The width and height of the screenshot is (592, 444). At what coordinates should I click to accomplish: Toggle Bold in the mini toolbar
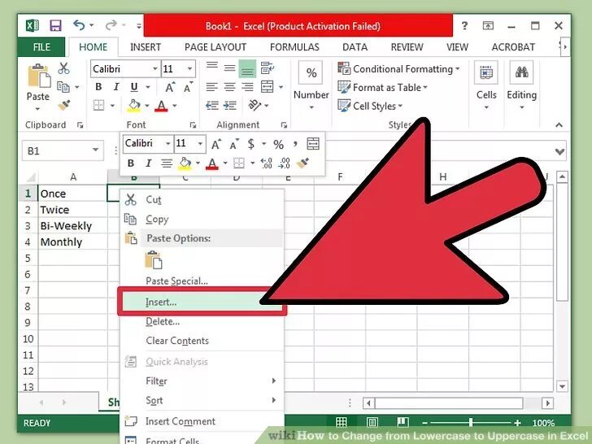tap(131, 163)
